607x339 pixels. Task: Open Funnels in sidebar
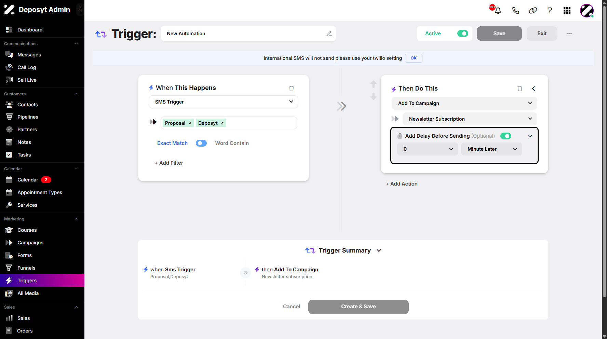[42, 268]
